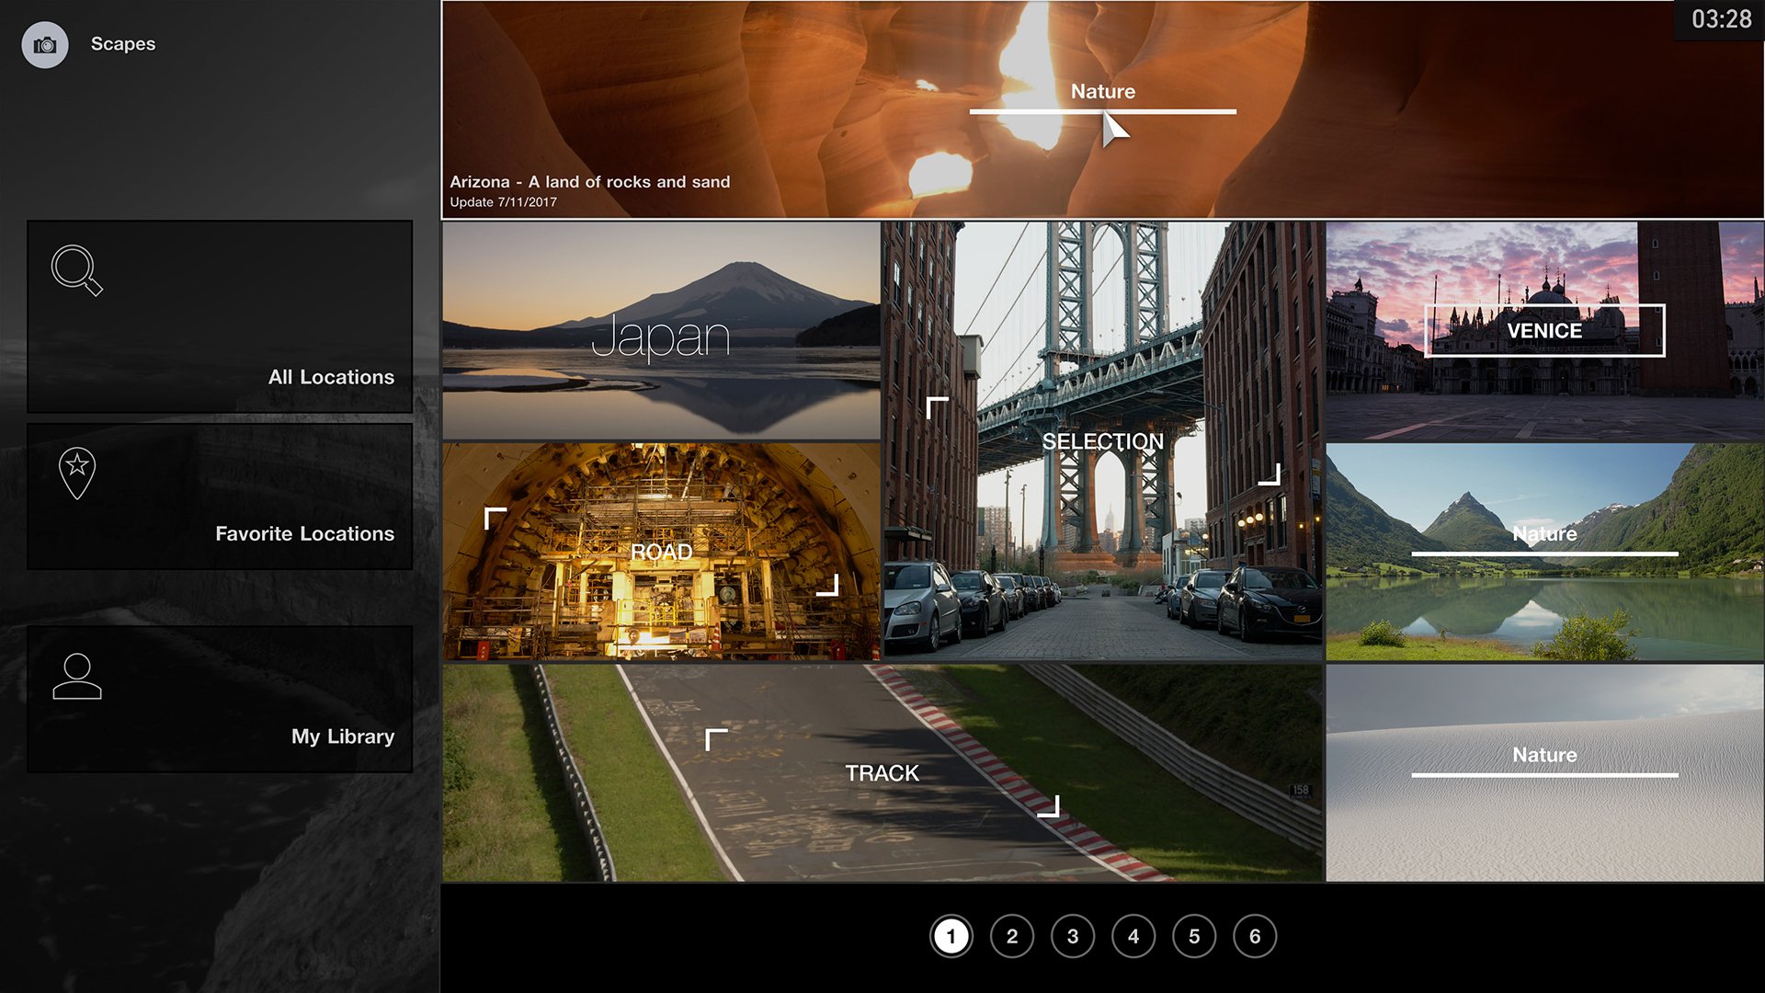Select the VENICE location tile
The width and height of the screenshot is (1765, 993).
pyautogui.click(x=1543, y=331)
